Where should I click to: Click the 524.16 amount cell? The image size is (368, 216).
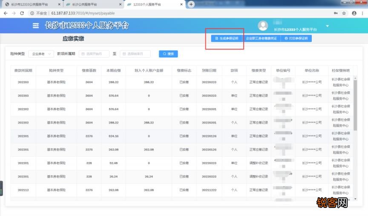tap(114, 136)
